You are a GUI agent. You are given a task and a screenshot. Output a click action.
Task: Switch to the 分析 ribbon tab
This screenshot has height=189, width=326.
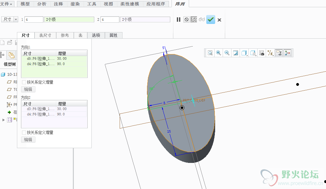pos(42,4)
